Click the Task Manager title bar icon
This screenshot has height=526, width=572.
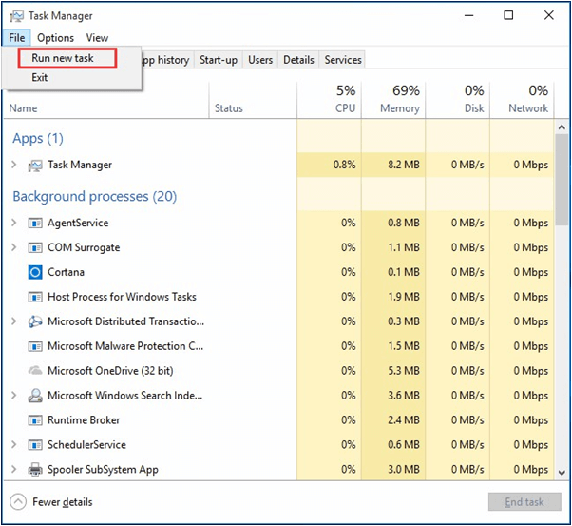click(16, 16)
